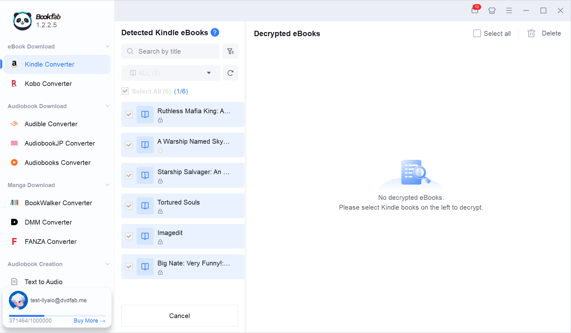
Task: Open the ALL (6) dropdown filter
Action: pos(171,73)
